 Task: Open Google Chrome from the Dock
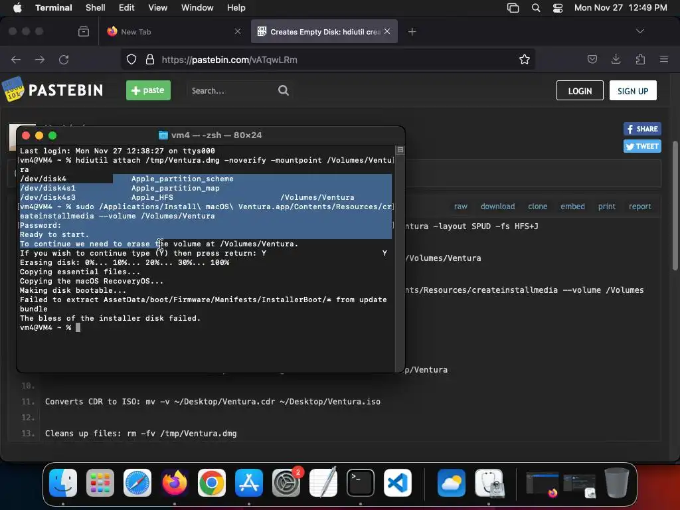[x=212, y=483]
